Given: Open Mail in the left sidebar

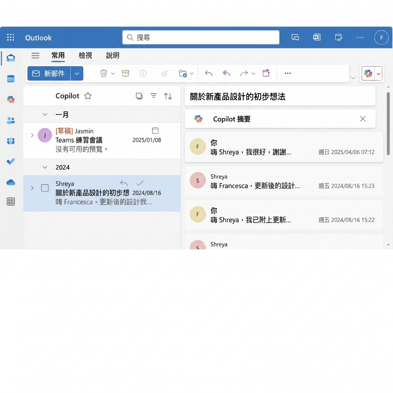Looking at the screenshot, I should click(11, 58).
